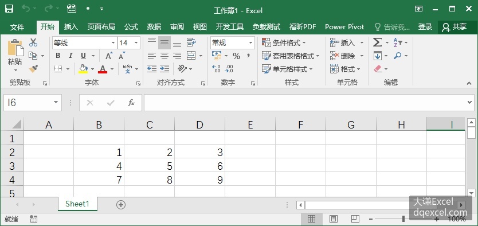
Task: Click the Save icon in quick access toolbar
Action: (x=9, y=9)
